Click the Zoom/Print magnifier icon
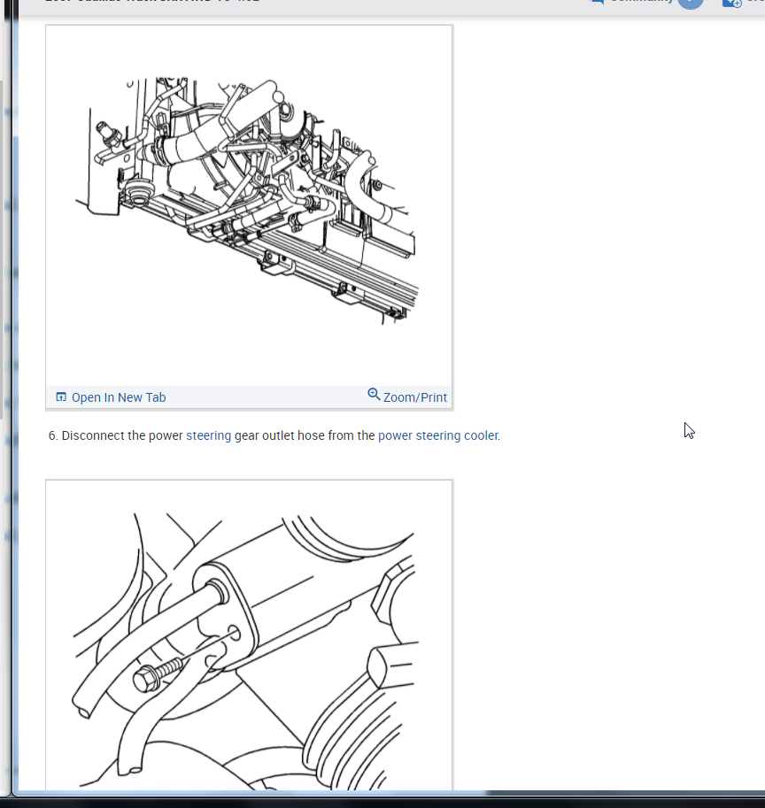Screen dimensions: 765x808 pos(374,395)
